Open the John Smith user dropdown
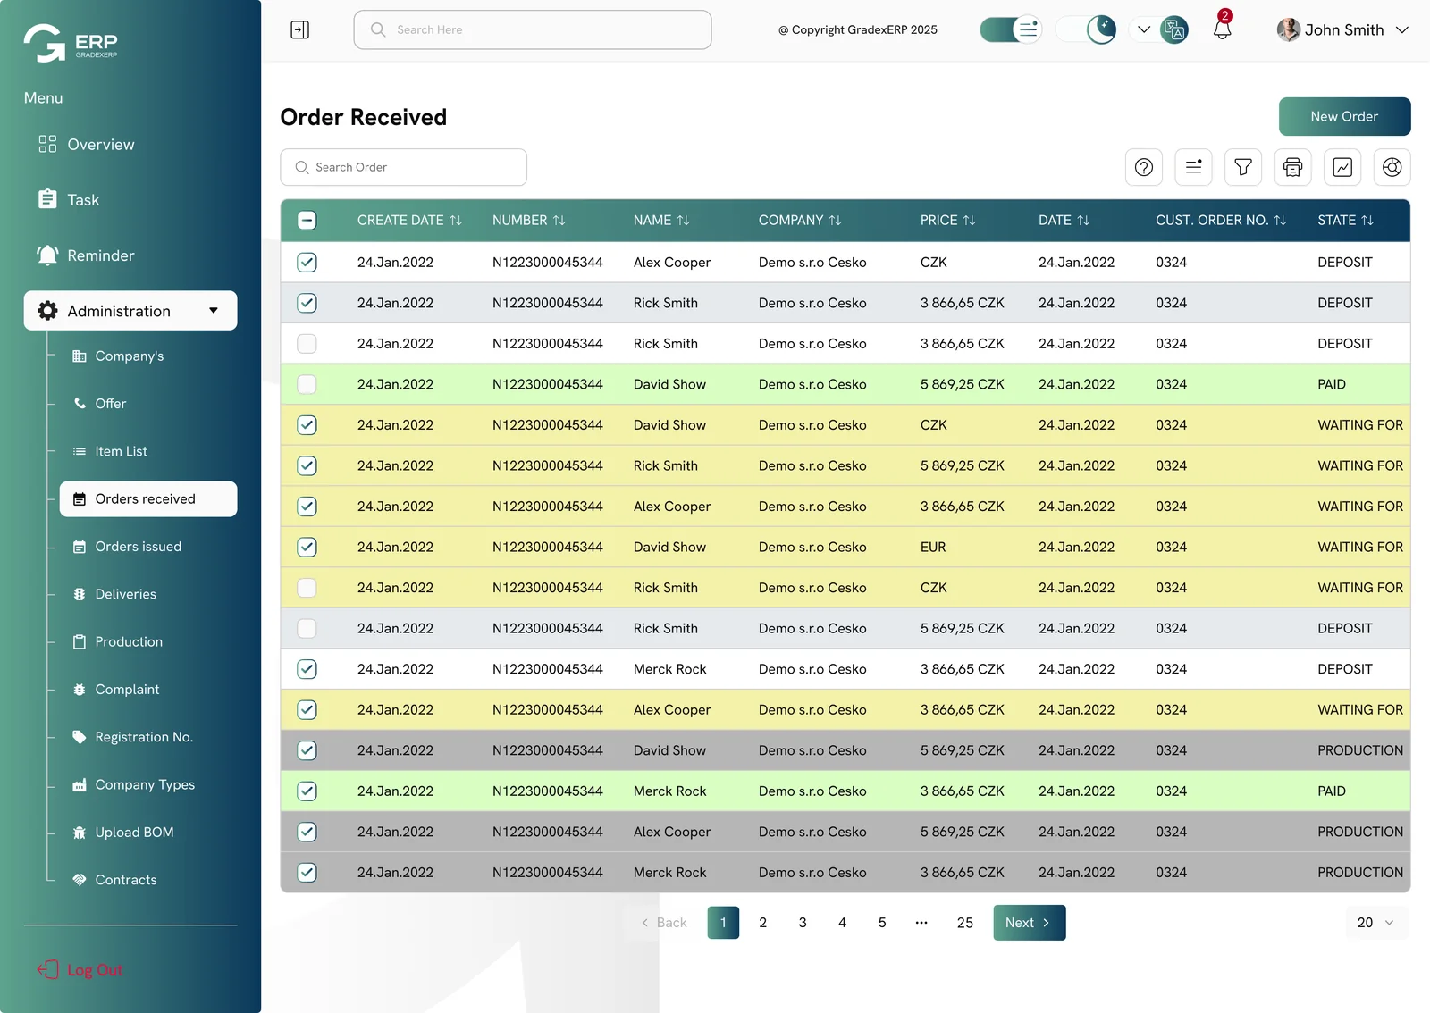This screenshot has width=1430, height=1013. [1402, 29]
